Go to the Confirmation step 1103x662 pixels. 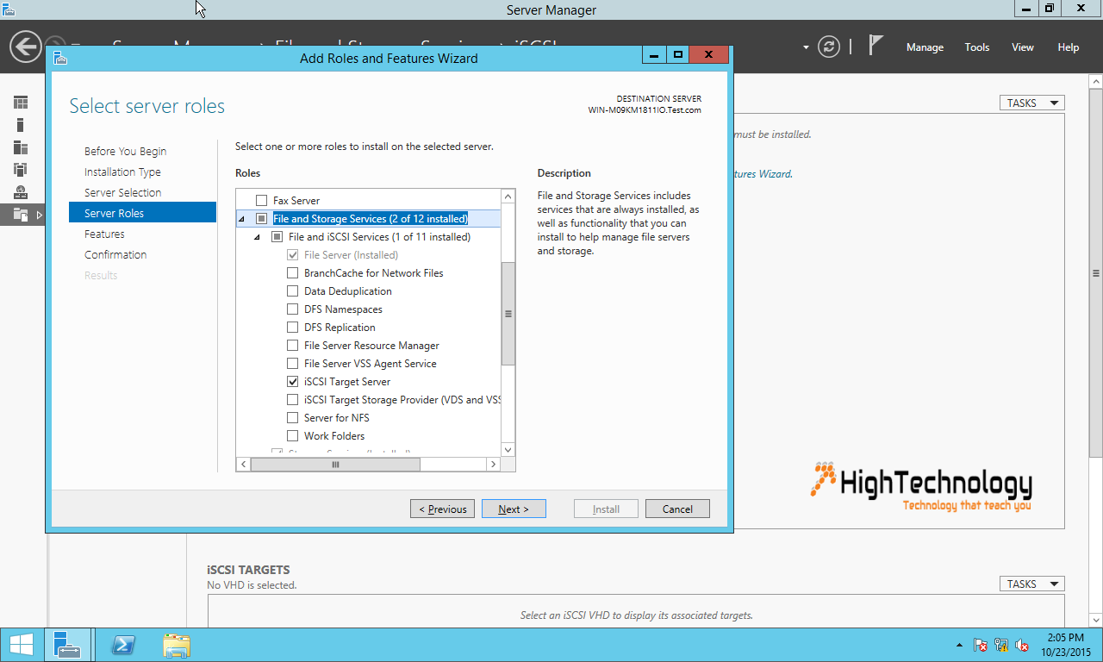[115, 254]
